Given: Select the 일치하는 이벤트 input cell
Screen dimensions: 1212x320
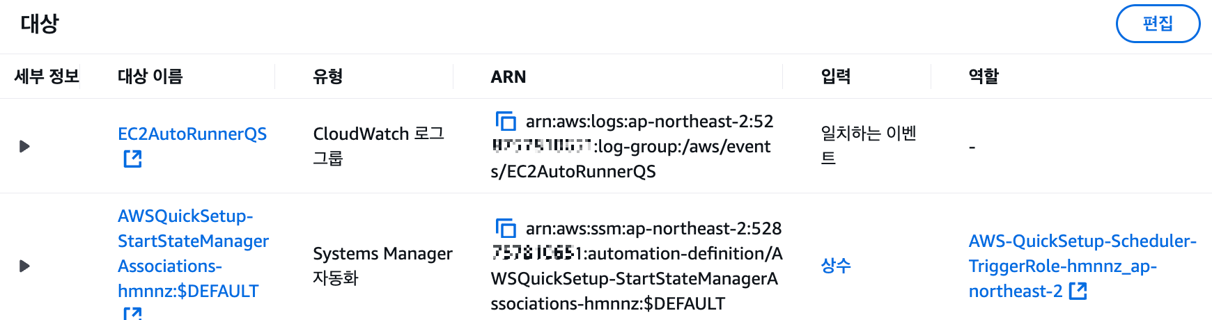Looking at the screenshot, I should click(869, 146).
